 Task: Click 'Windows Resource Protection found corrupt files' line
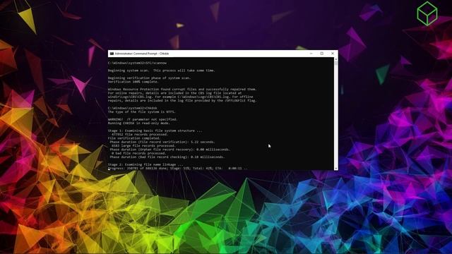(182, 90)
